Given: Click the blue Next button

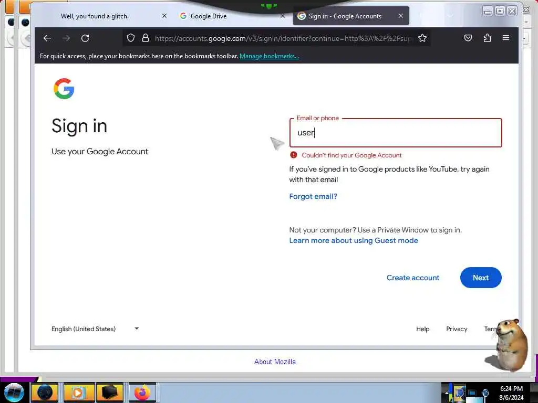Looking at the screenshot, I should [481, 278].
